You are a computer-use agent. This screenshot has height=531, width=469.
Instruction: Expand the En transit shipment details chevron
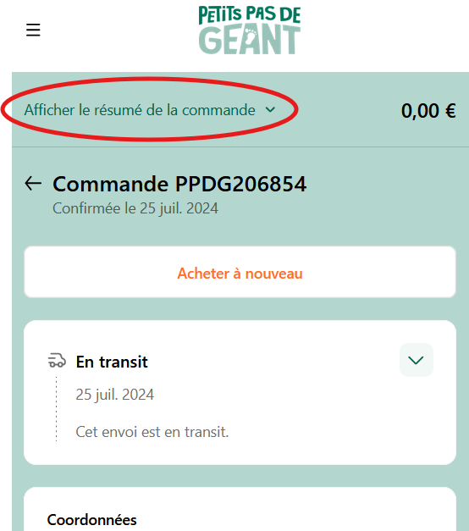click(417, 360)
